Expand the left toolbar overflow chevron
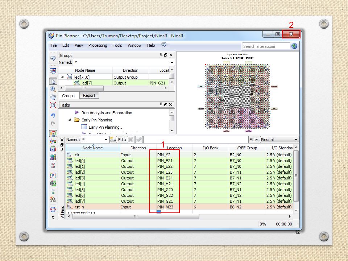 (53, 217)
